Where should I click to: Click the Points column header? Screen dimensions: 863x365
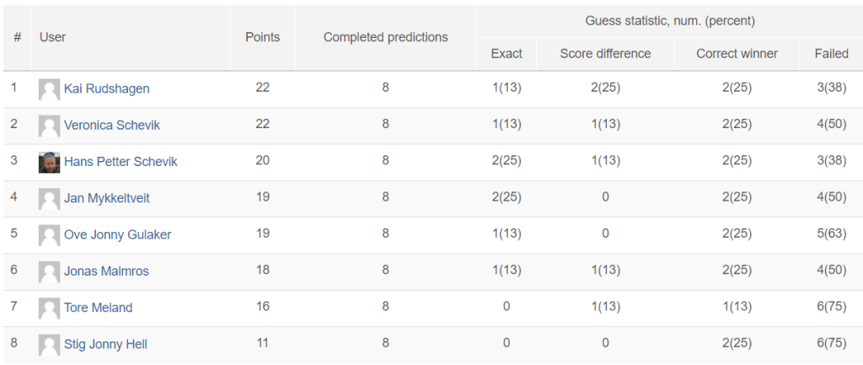(x=263, y=37)
